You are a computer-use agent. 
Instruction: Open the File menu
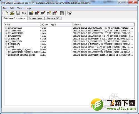coord(5,8)
